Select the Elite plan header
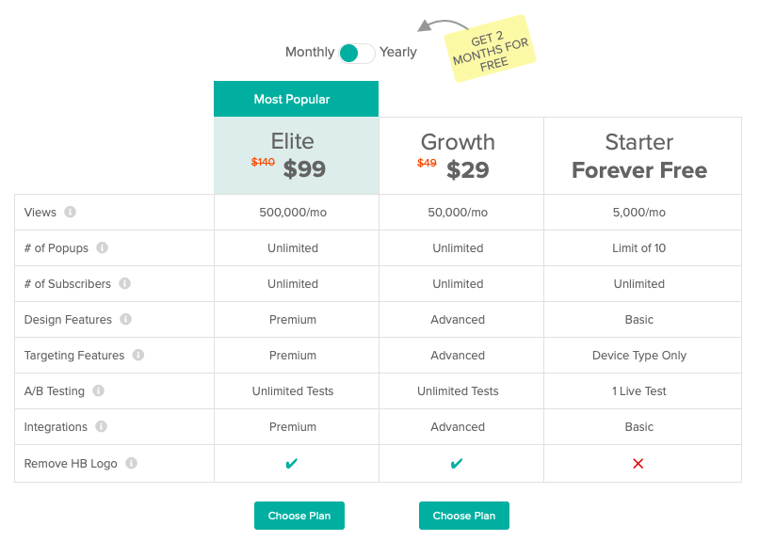Screen dimensions: 759x541 point(297,155)
